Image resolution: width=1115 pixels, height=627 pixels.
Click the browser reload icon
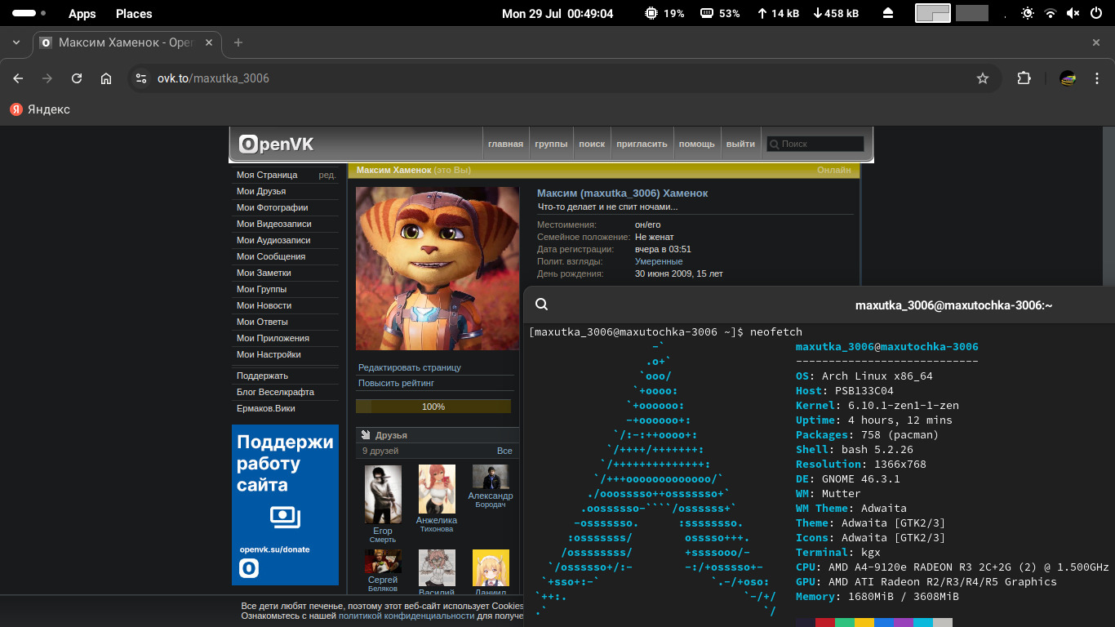[x=77, y=78]
